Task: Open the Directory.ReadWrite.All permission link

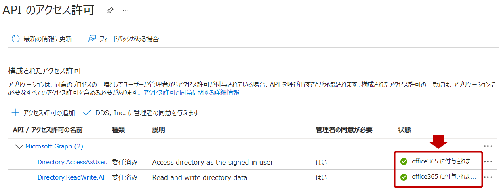Action: coord(72,177)
